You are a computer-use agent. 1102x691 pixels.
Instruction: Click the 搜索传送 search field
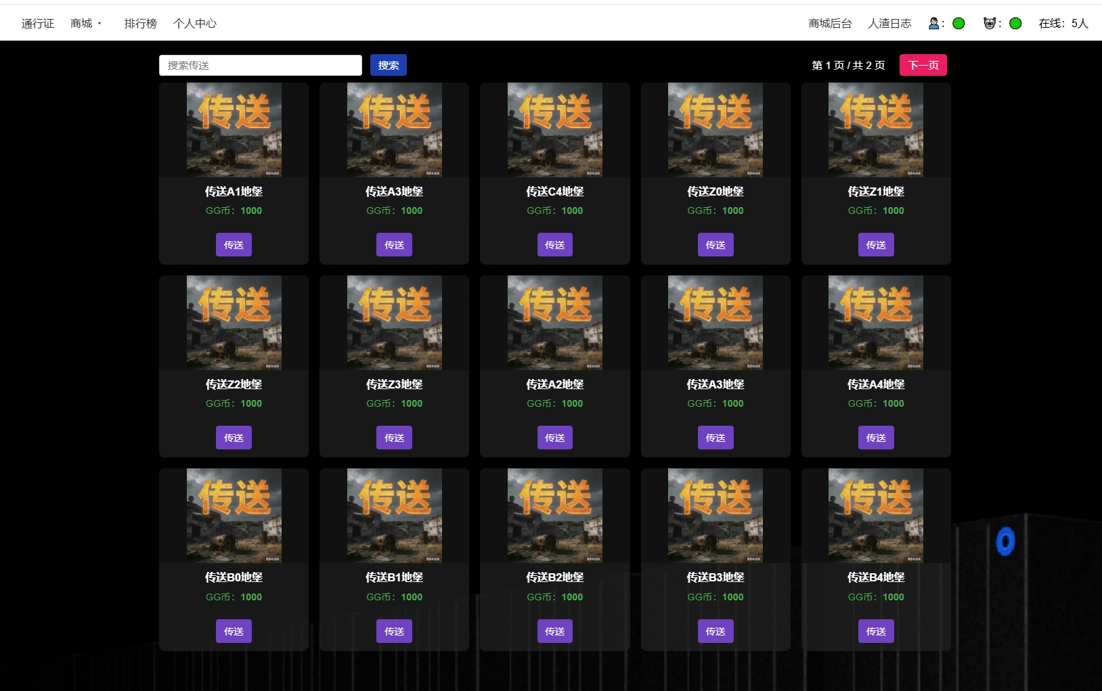(261, 65)
